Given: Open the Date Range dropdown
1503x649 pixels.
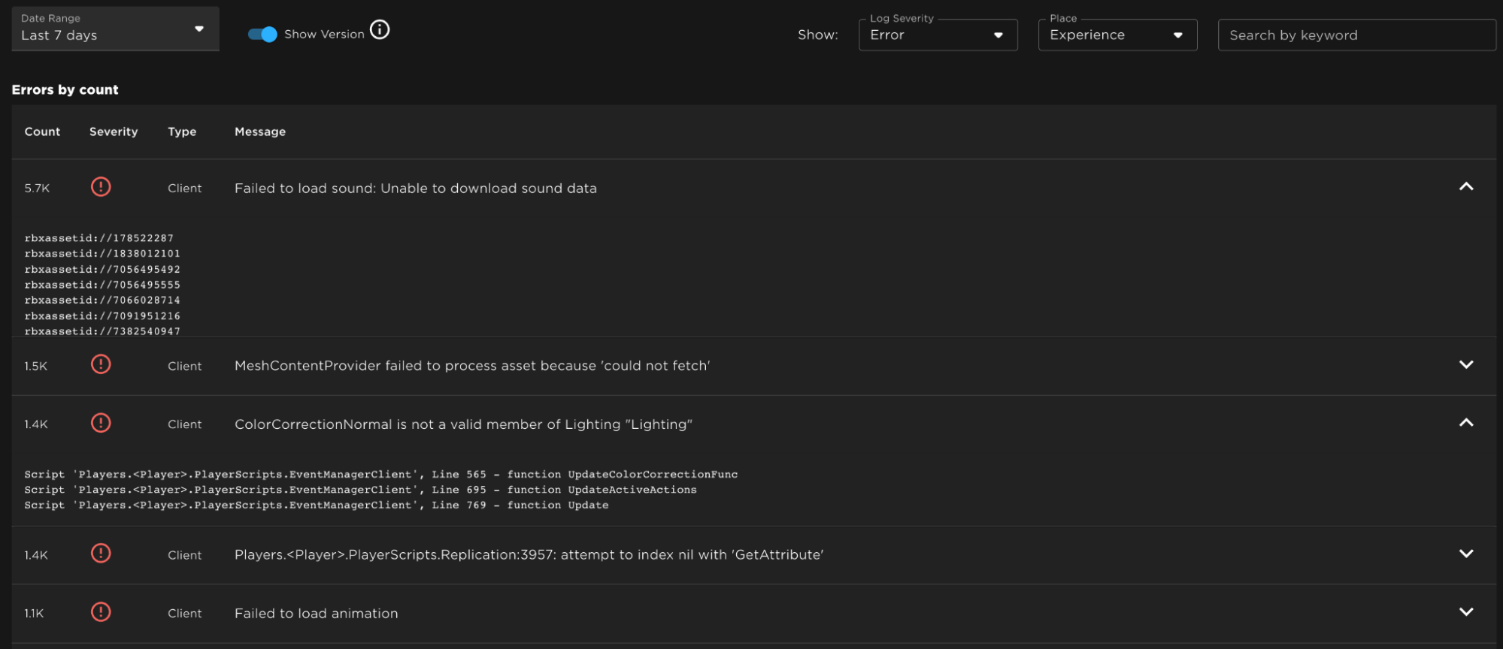Looking at the screenshot, I should click(x=115, y=29).
